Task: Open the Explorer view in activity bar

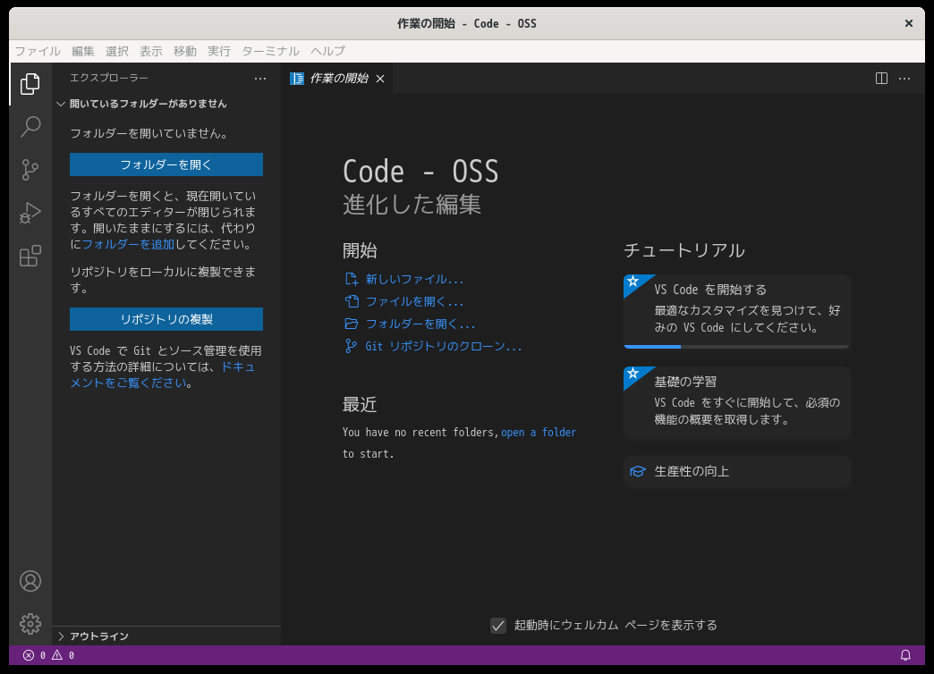Action: click(x=30, y=84)
